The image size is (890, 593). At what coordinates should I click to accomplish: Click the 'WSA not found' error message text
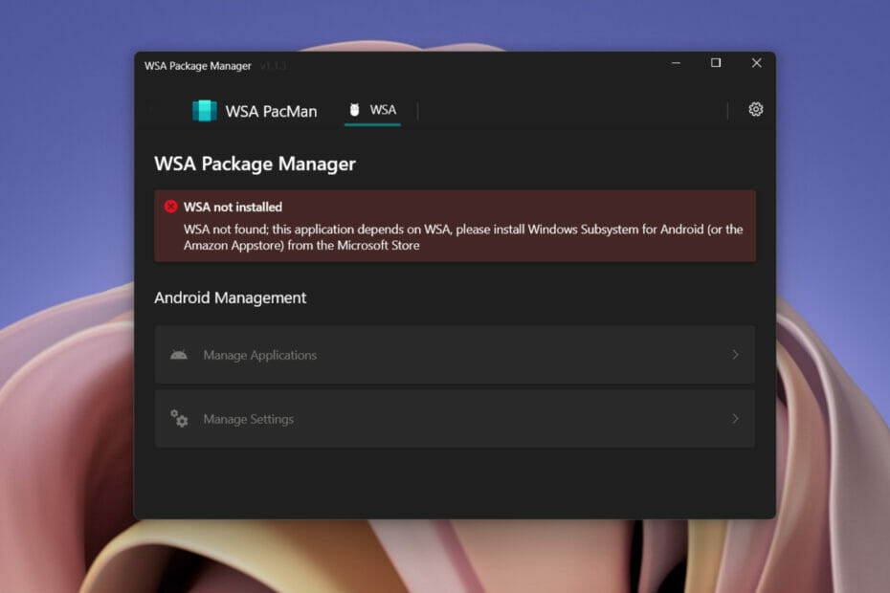point(463,237)
